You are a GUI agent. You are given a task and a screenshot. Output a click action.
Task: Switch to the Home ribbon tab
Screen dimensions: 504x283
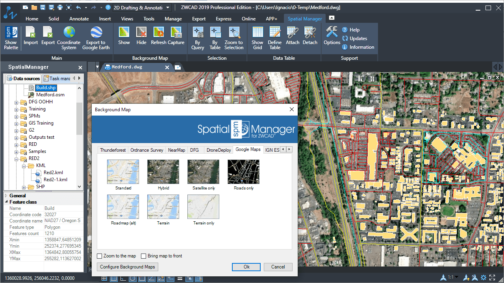[x=32, y=18]
